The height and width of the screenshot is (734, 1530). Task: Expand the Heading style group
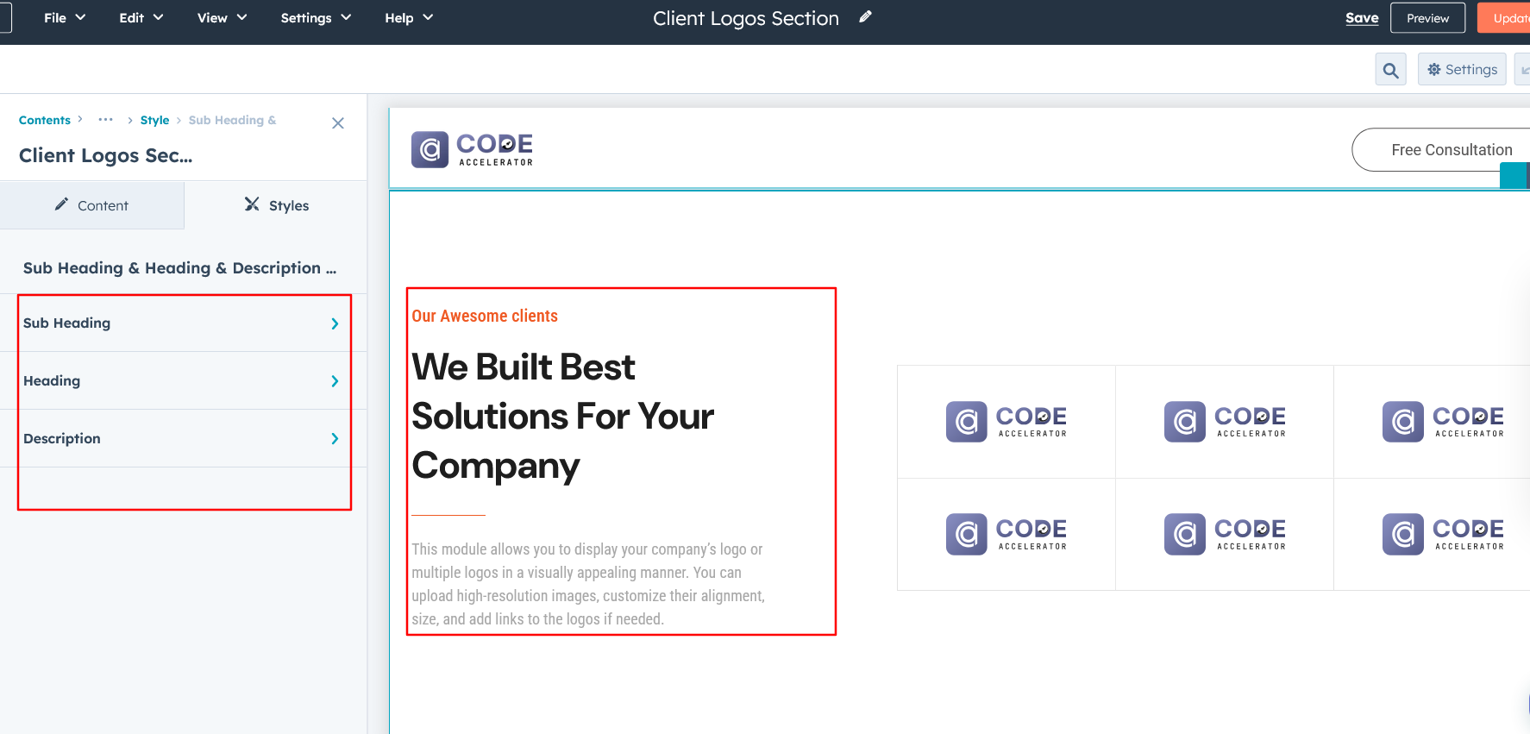click(183, 381)
